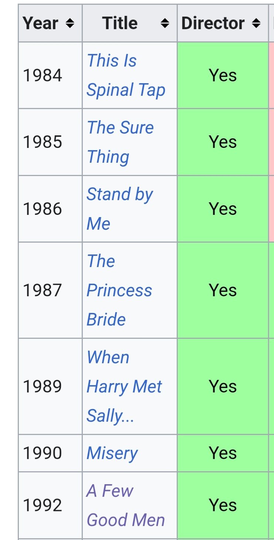Click green Yes cell for Misery
The image size is (274, 540).
223,453
